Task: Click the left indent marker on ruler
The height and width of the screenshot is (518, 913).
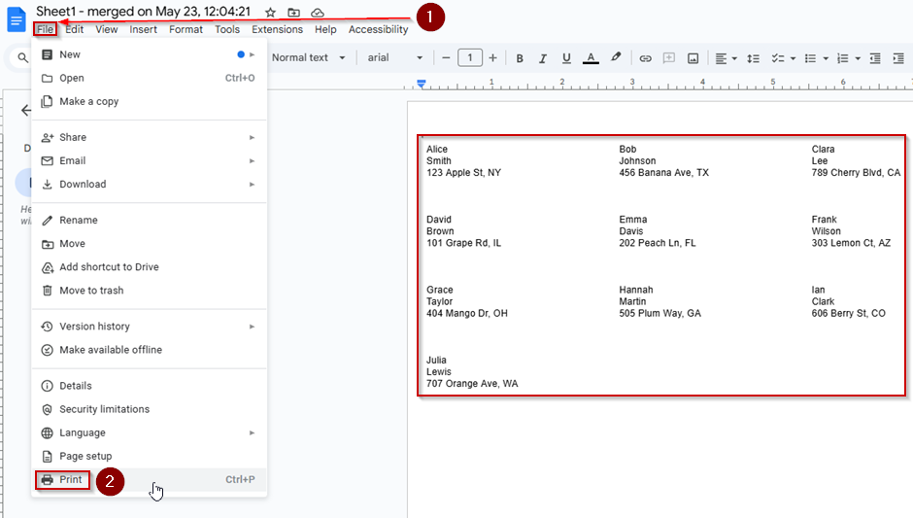Action: point(421,84)
